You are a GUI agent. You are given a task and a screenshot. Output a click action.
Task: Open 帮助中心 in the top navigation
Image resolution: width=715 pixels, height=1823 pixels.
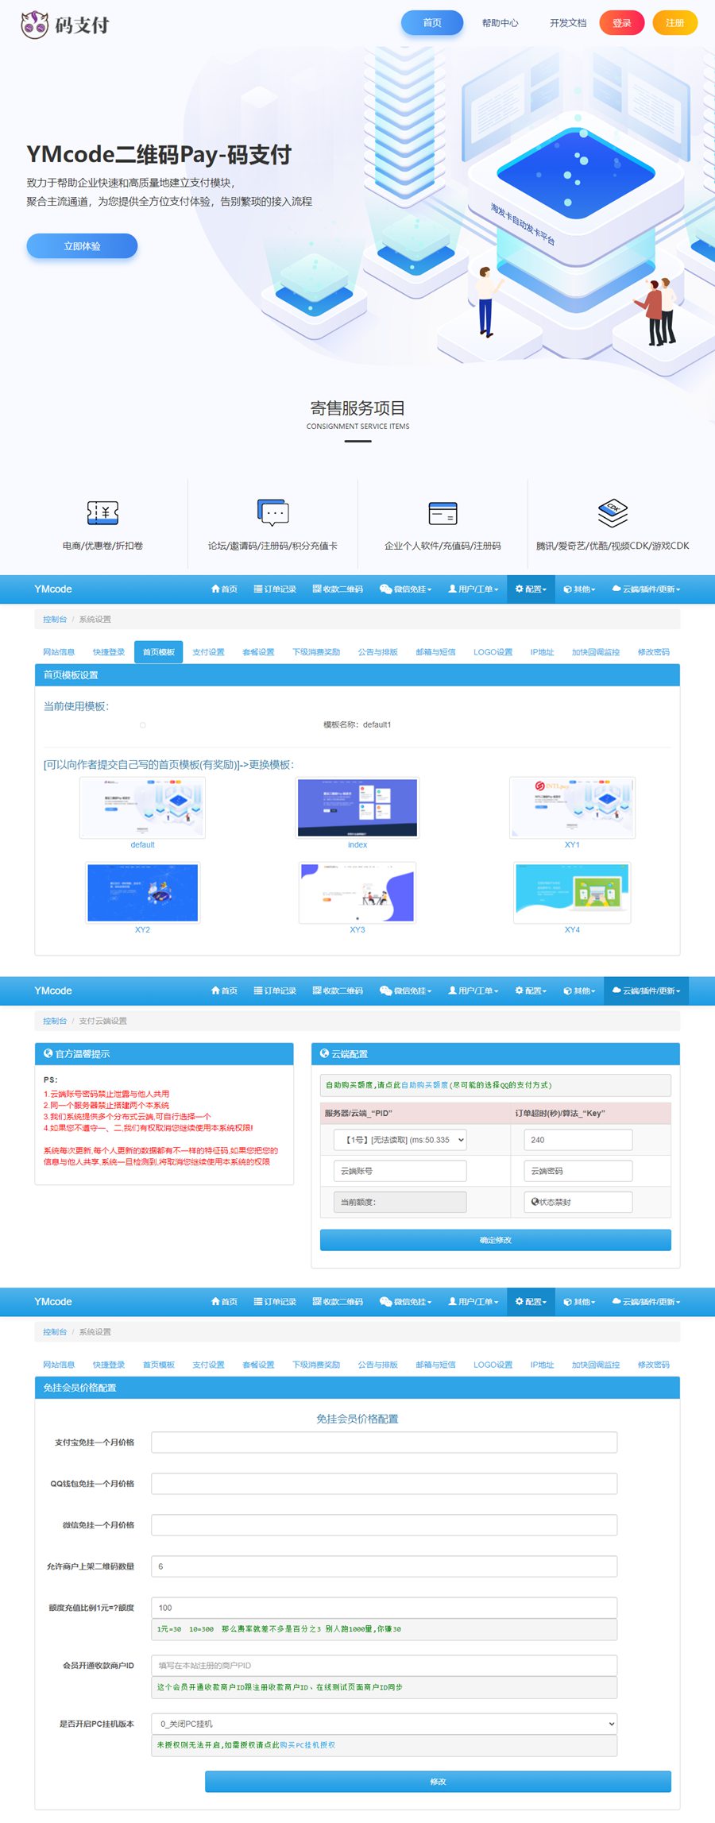[x=500, y=23]
